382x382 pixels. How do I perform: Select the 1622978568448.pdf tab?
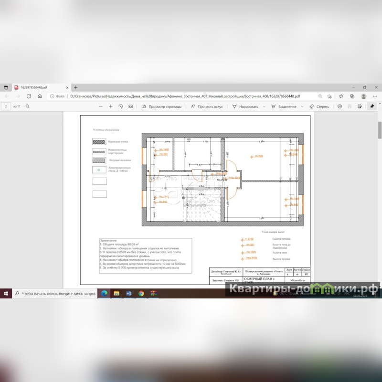click(x=36, y=87)
